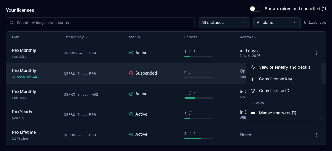Click Never renewal text in Lifetime row
Image resolution: width=332 pixels, height=151 pixels.
tap(245, 135)
